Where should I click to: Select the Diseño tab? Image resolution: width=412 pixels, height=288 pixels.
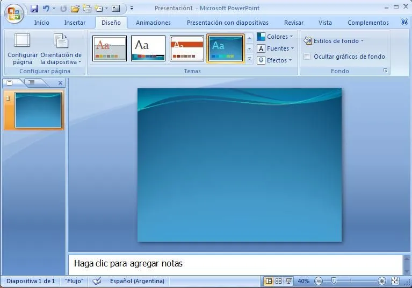click(111, 23)
